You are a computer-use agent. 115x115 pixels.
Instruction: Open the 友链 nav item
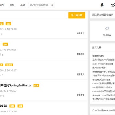tap(23, 5)
